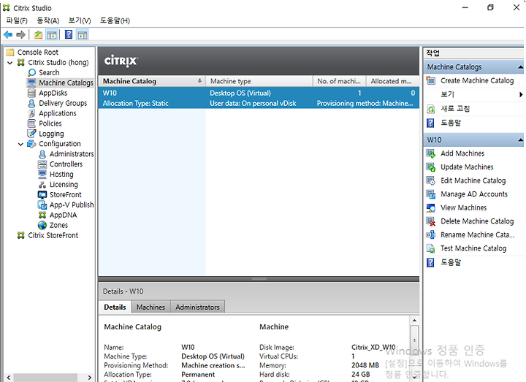This screenshot has width=526, height=382.
Task: Click the Show/Hide Action Pane toolbar icon
Action: pyautogui.click(x=82, y=34)
